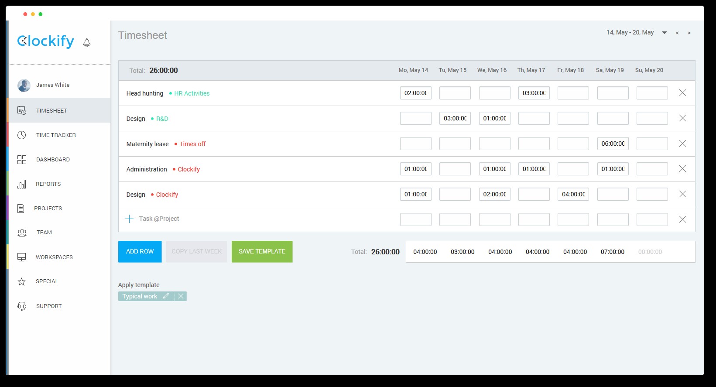Open the Timesheet sidebar item
This screenshot has height=387, width=716.
pos(59,110)
